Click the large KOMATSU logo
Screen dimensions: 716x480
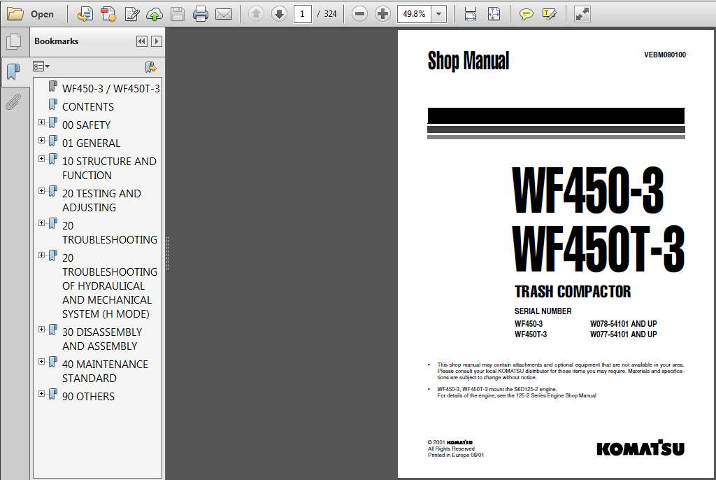tap(640, 448)
